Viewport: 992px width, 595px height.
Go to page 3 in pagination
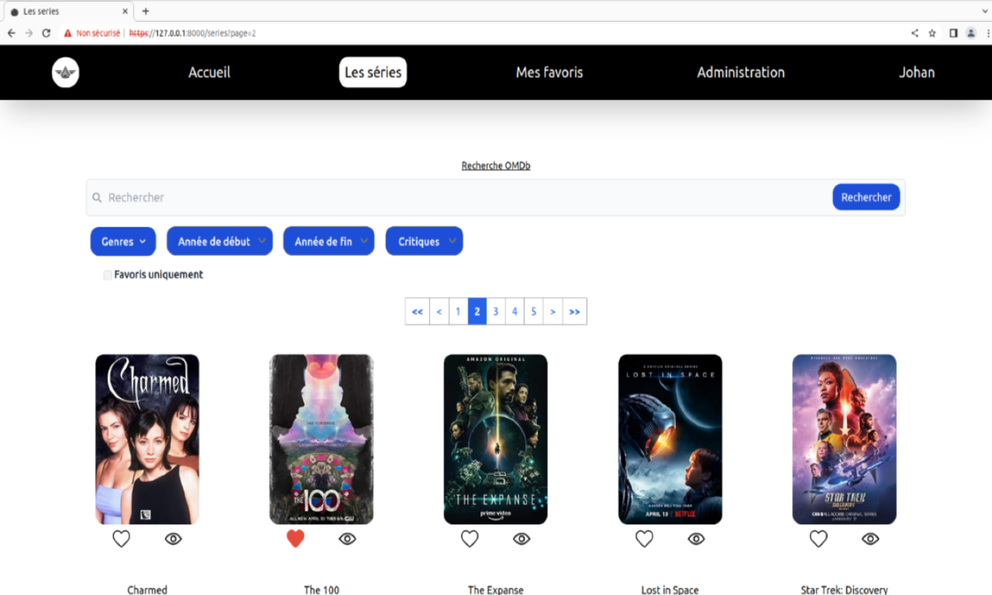(x=496, y=311)
